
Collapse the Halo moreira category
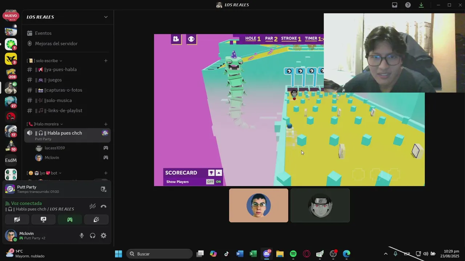[45, 124]
